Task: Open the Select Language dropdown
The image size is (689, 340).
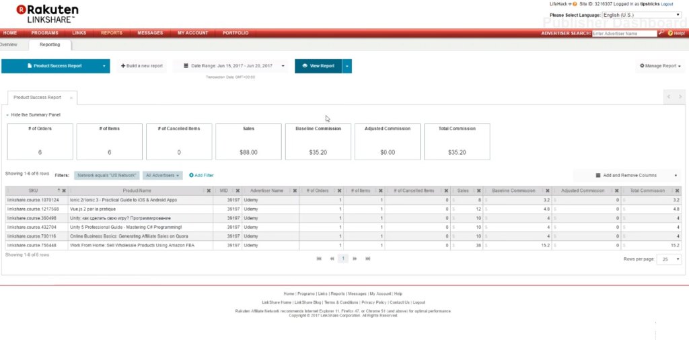Action: pyautogui.click(x=641, y=15)
